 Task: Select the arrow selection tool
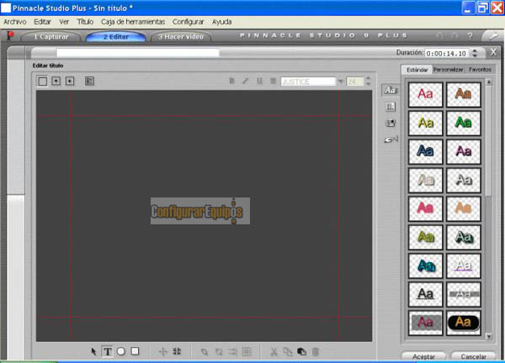93,351
